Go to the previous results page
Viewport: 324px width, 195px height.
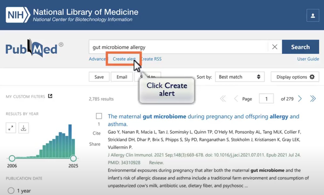(236, 99)
